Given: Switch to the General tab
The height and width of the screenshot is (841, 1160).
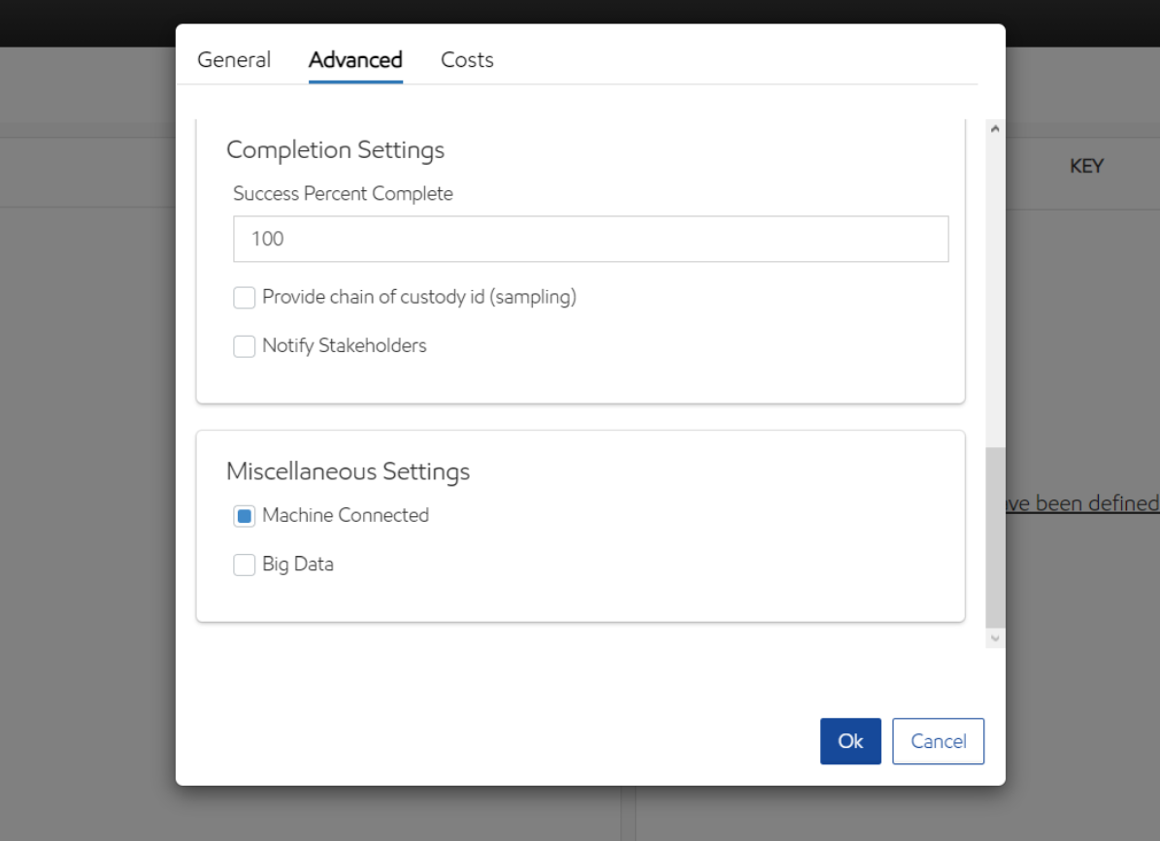Looking at the screenshot, I should [x=234, y=60].
